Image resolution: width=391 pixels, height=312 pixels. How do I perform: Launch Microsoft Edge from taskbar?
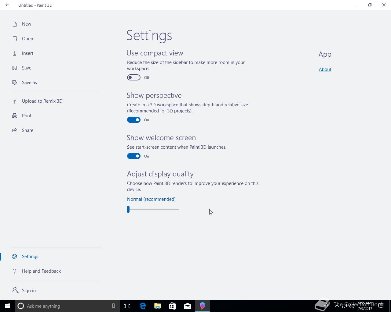[x=142, y=306]
